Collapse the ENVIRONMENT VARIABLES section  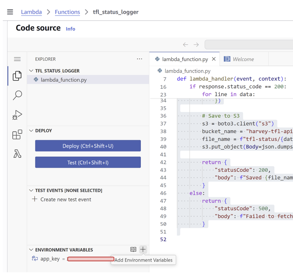[31, 250]
